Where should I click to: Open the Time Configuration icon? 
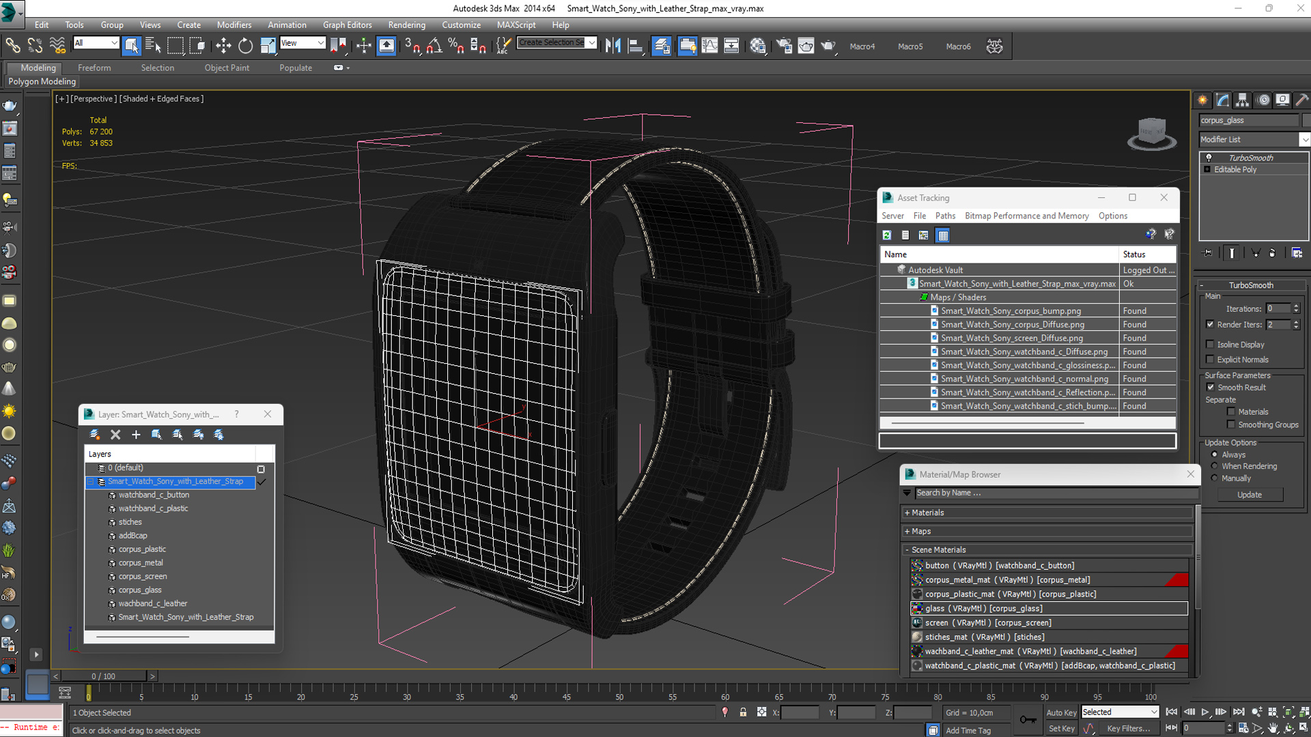[1243, 728]
